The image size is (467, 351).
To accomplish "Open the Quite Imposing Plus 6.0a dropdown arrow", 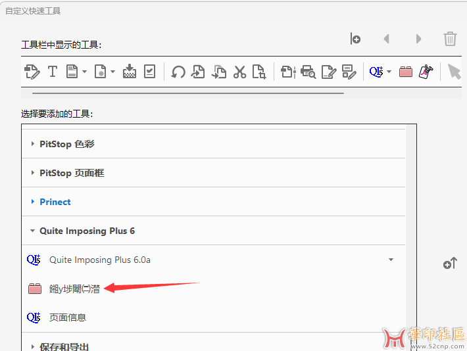I will pyautogui.click(x=391, y=260).
